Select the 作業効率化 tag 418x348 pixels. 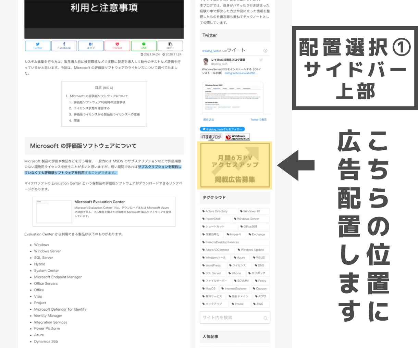212,235
